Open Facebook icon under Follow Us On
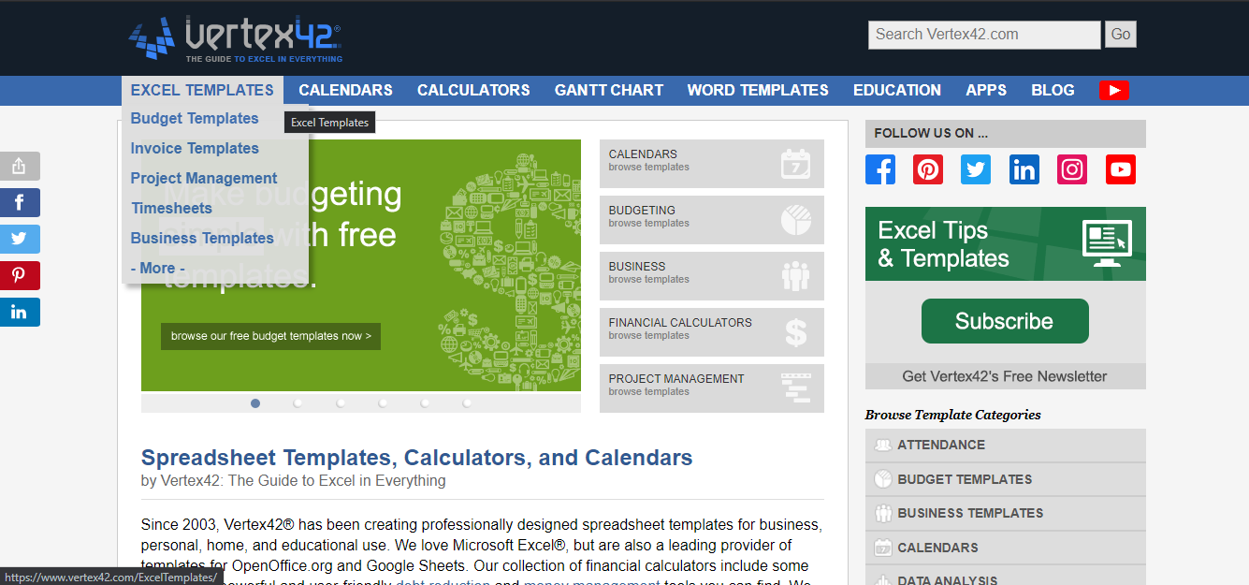 pyautogui.click(x=879, y=169)
